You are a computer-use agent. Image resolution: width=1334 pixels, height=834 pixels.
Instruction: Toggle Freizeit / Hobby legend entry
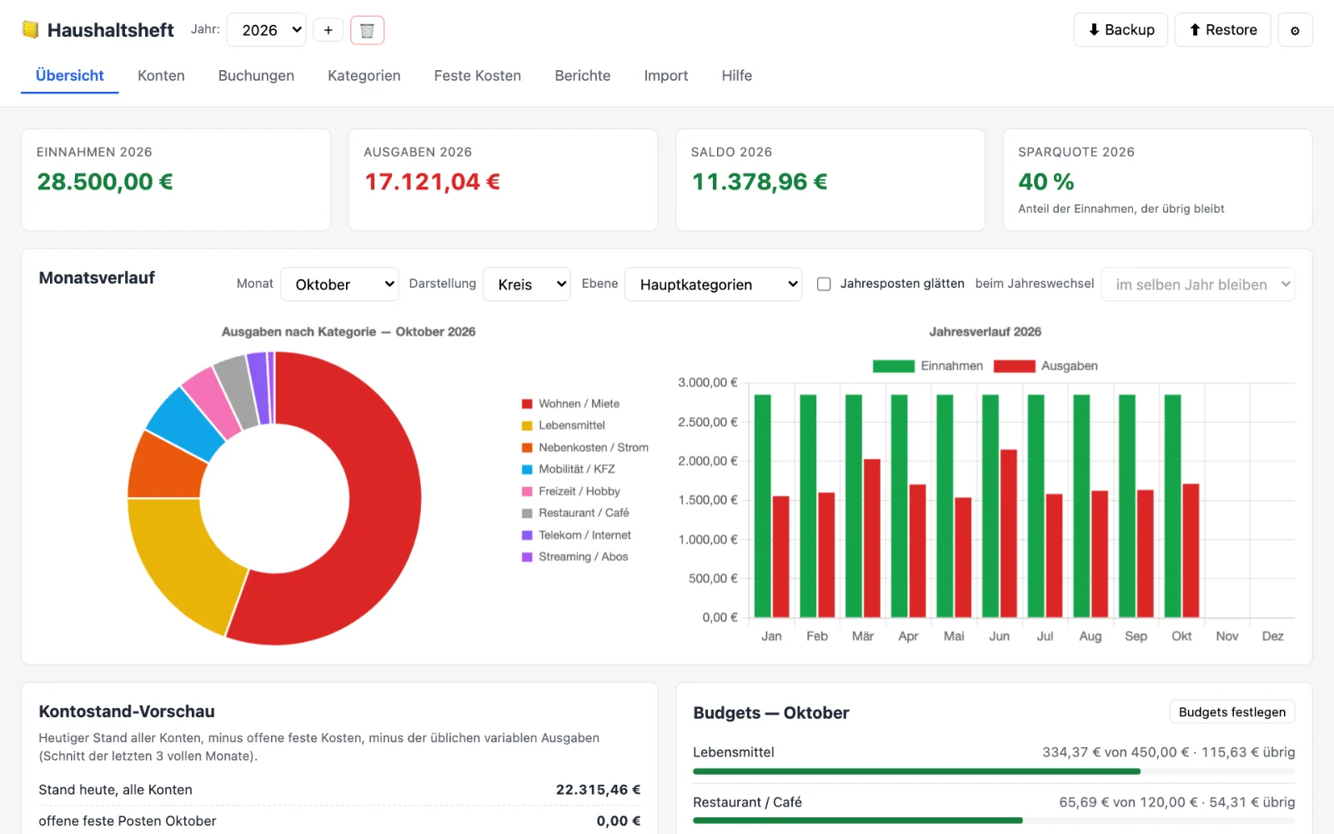[x=570, y=491]
